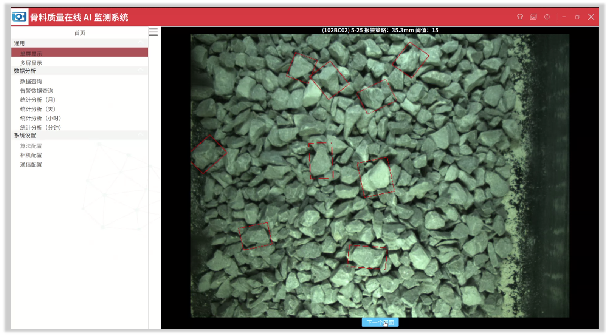
Task: Close the monitoring system window
Action: pyautogui.click(x=591, y=17)
